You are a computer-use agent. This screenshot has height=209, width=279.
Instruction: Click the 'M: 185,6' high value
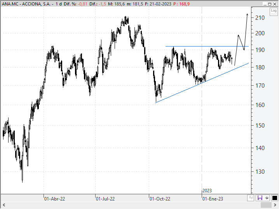tap(116, 4)
